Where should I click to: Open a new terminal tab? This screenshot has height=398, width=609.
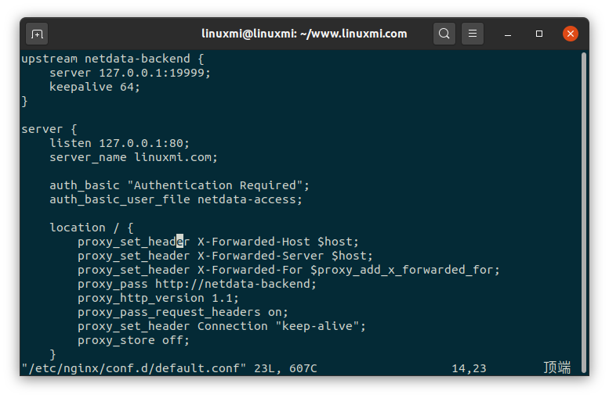click(x=37, y=34)
